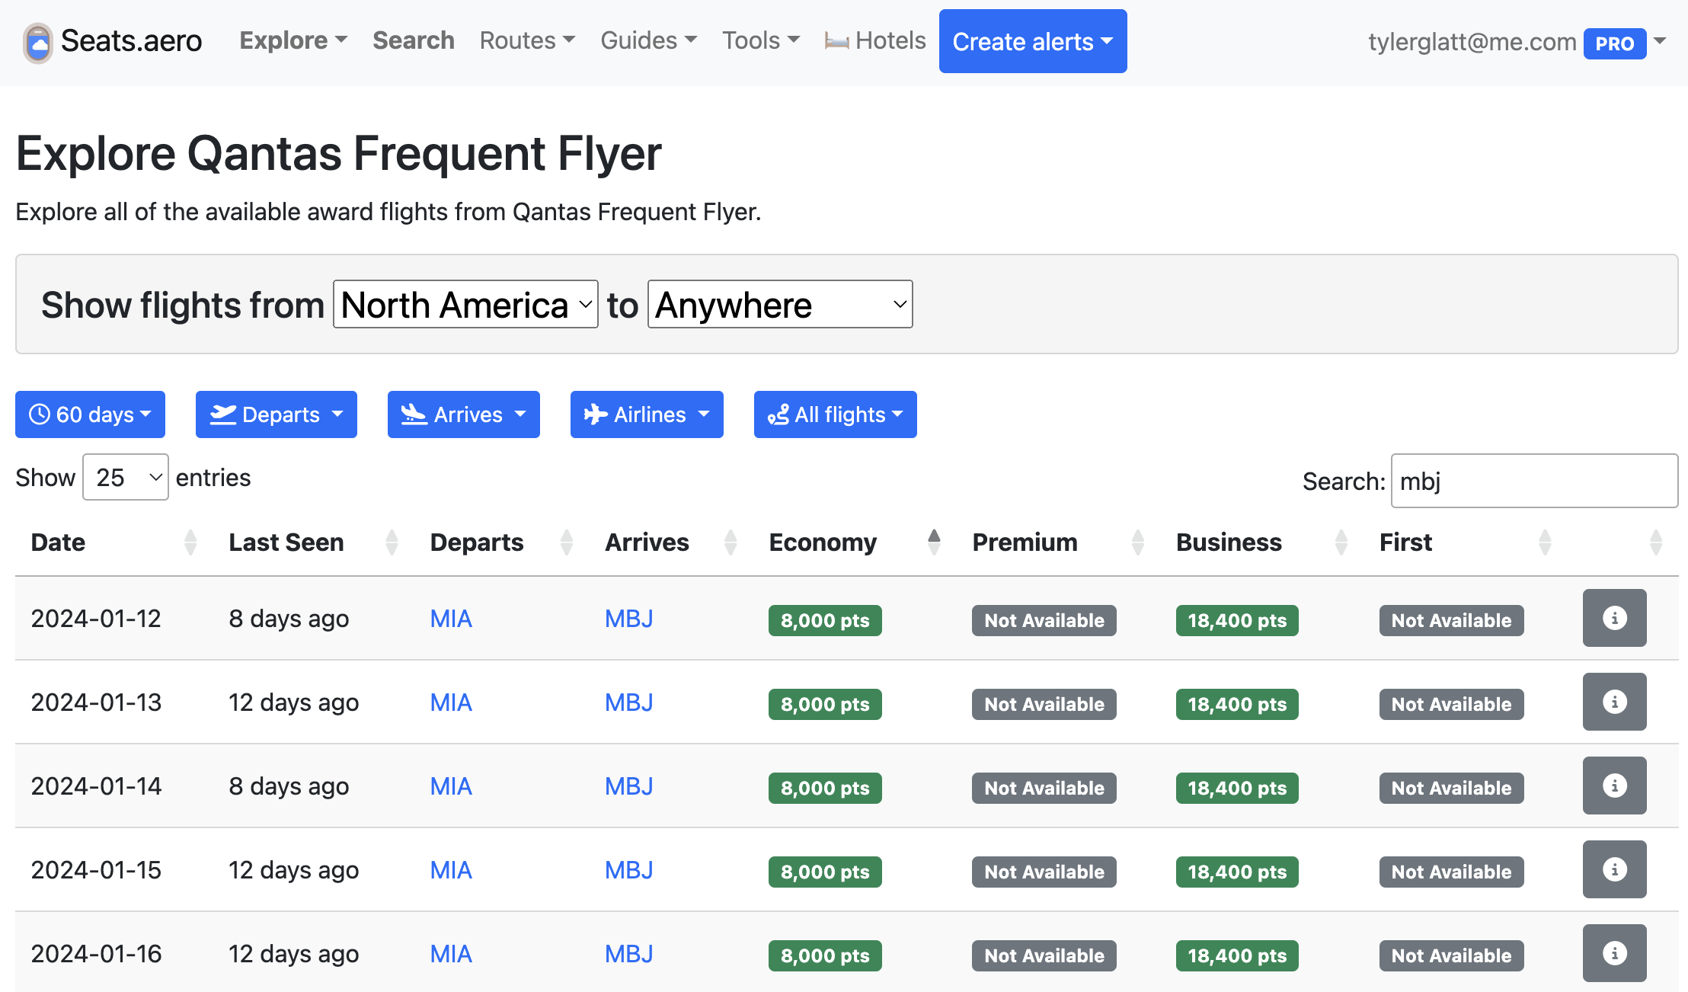
Task: Click MIA link in 2024-01-16 row
Action: (451, 954)
